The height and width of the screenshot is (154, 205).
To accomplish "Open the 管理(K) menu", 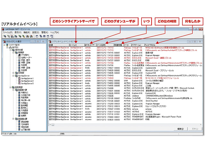I will 45,32.
